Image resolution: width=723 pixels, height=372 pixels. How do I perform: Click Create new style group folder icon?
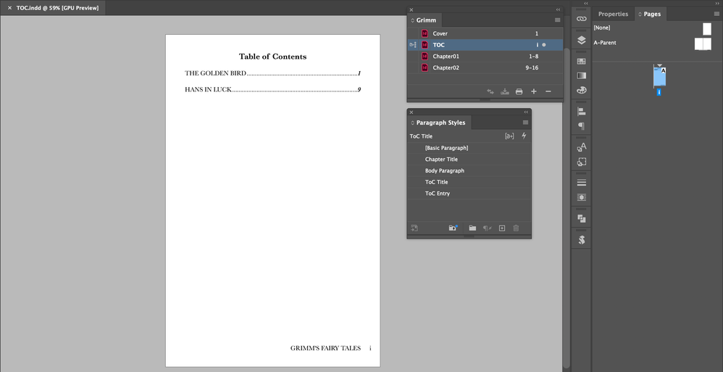472,228
